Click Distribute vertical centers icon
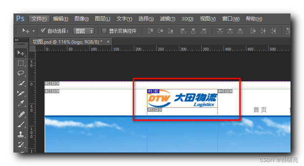Viewport: 304px width, 166px height. (230, 31)
